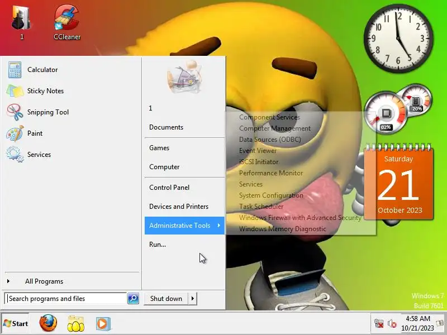Click the search magnifier button

[x=133, y=299]
